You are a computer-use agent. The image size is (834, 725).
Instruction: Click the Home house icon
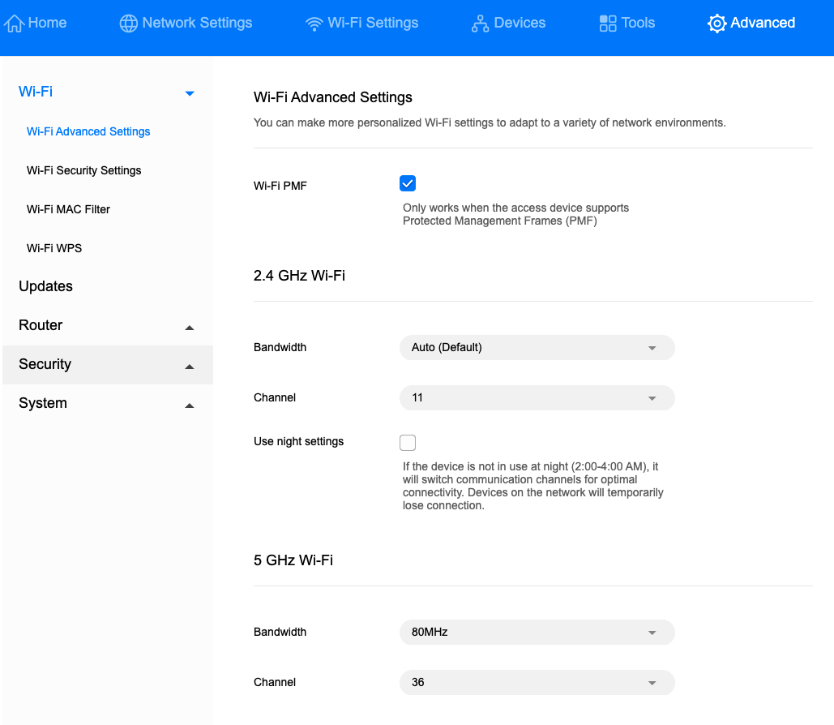[15, 24]
